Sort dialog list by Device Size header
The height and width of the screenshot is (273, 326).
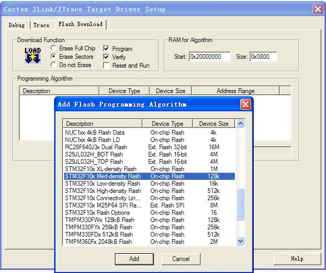214,124
